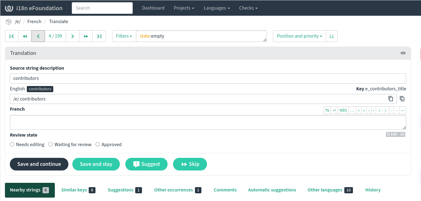Toggle the sort direction icon
The image size is (421, 201).
click(x=332, y=36)
